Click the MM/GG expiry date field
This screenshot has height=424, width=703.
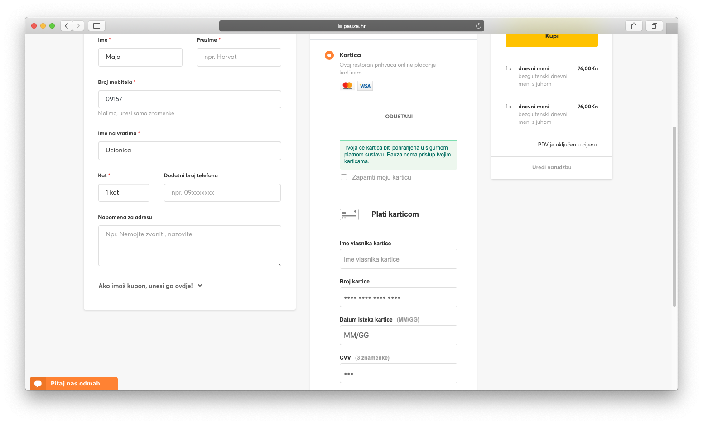pyautogui.click(x=398, y=336)
